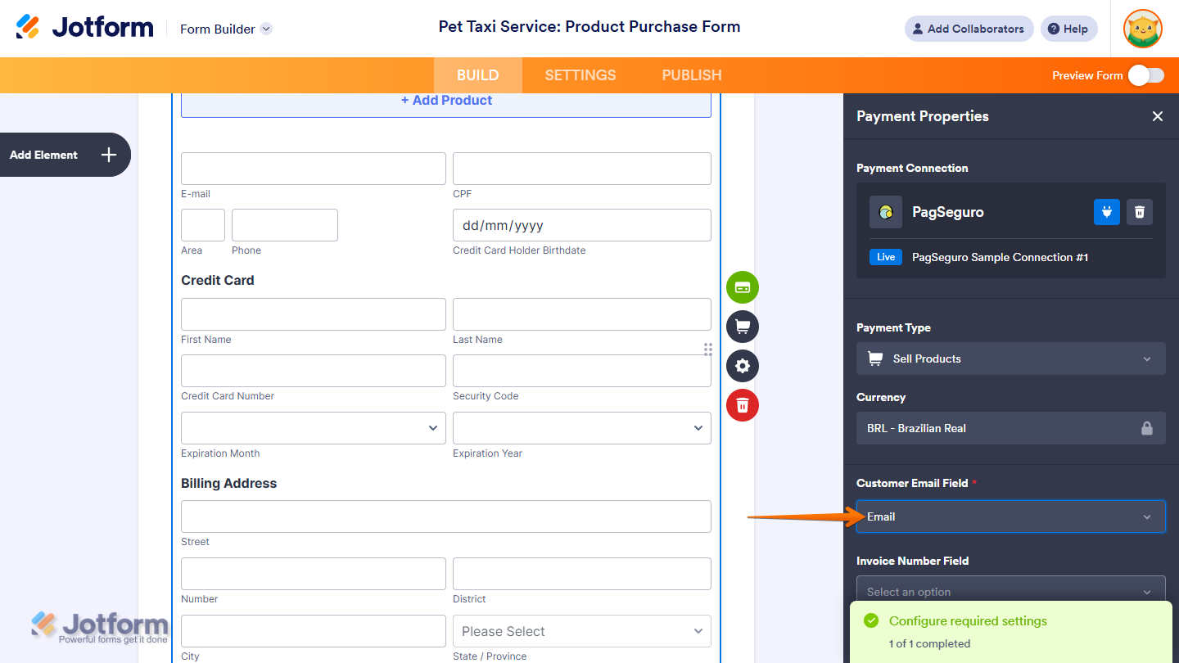Open the Add Element panel

coord(64,155)
